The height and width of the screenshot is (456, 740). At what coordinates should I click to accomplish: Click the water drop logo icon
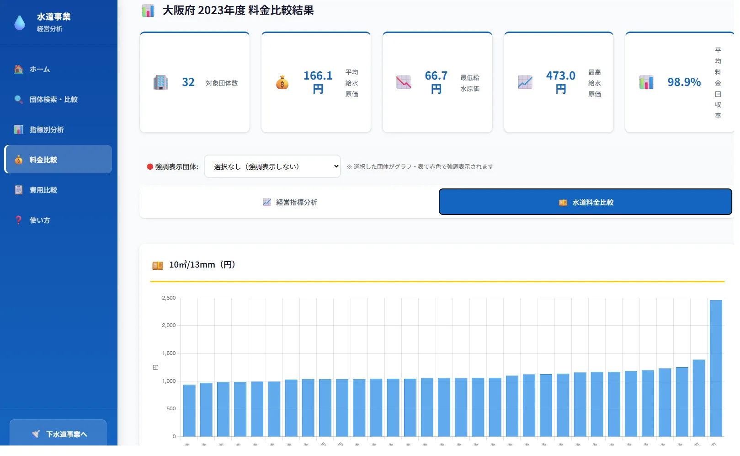tap(20, 22)
